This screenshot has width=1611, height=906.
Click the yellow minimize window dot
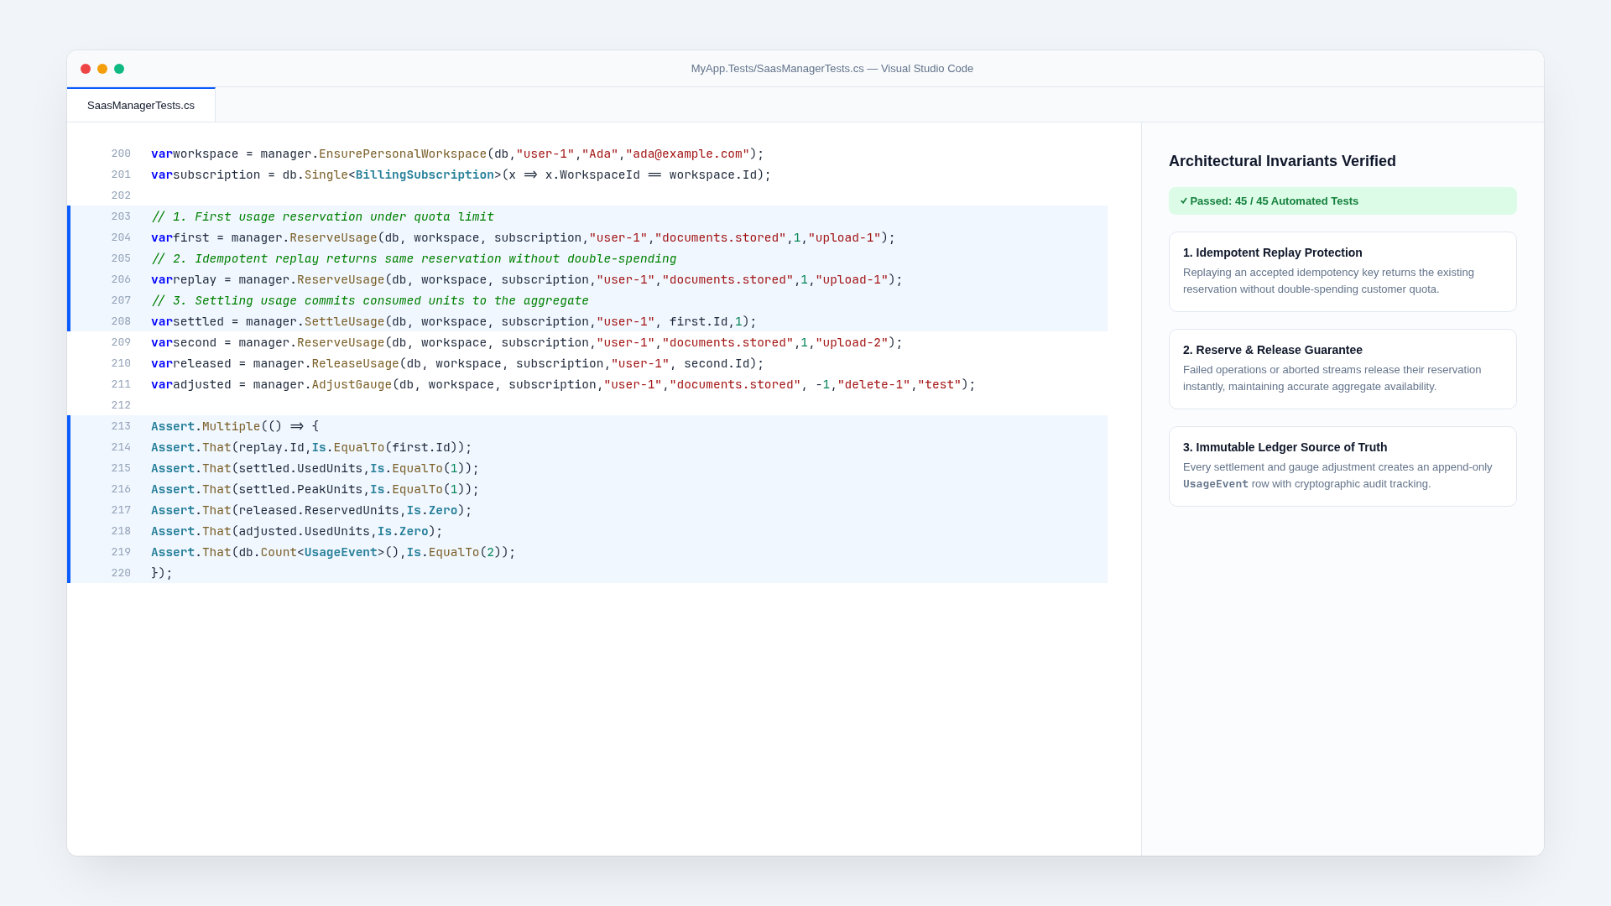[x=102, y=69]
